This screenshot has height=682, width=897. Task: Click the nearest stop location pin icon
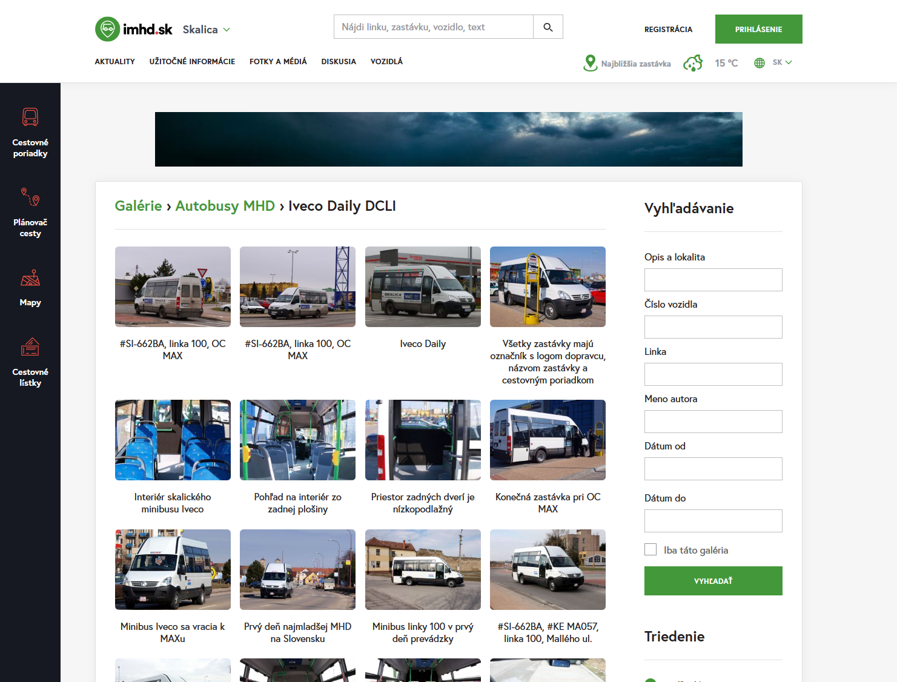(x=590, y=63)
